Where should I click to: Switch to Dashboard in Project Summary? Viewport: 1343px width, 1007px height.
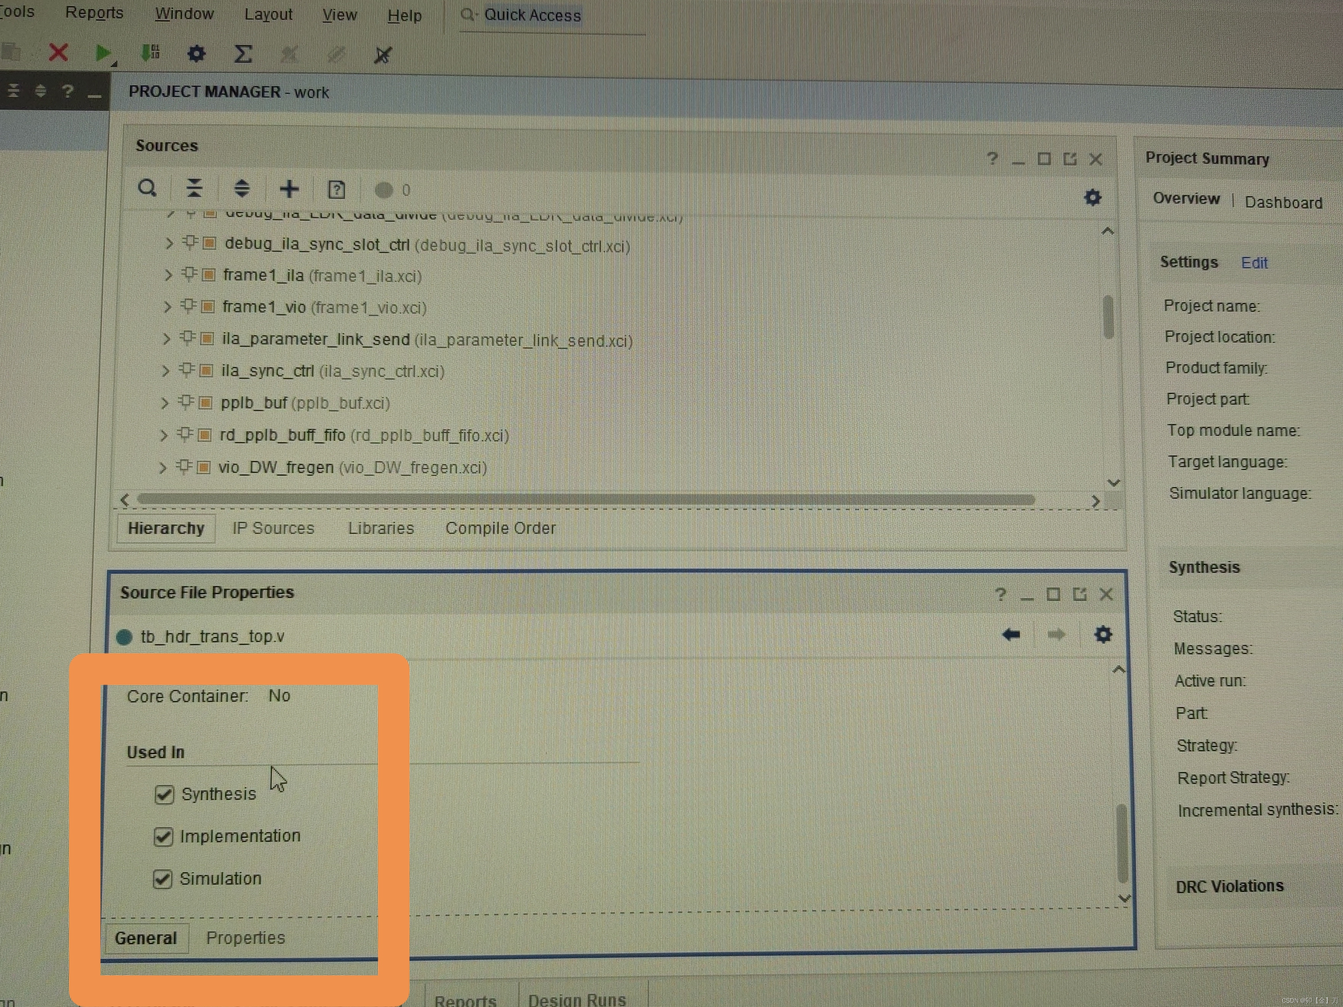pos(1283,202)
